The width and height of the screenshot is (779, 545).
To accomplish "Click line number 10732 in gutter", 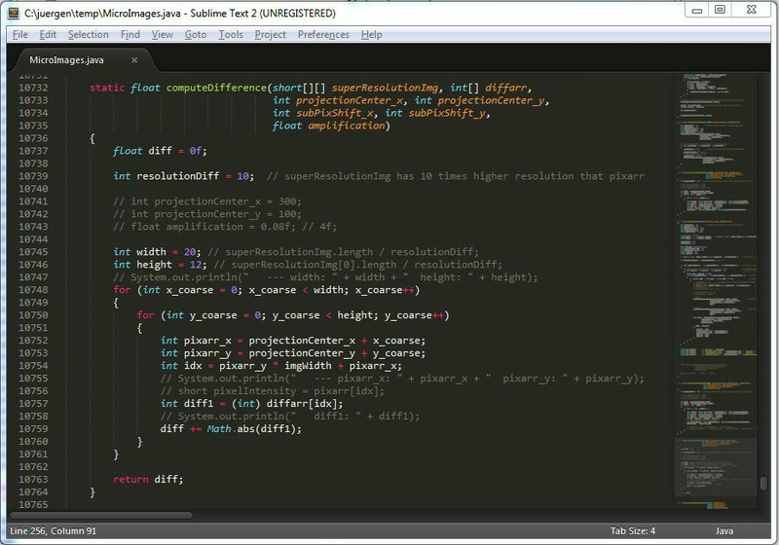I will pos(33,88).
